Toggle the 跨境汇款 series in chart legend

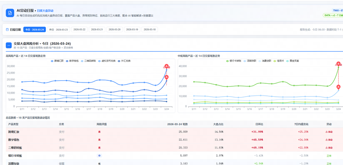click(57, 61)
